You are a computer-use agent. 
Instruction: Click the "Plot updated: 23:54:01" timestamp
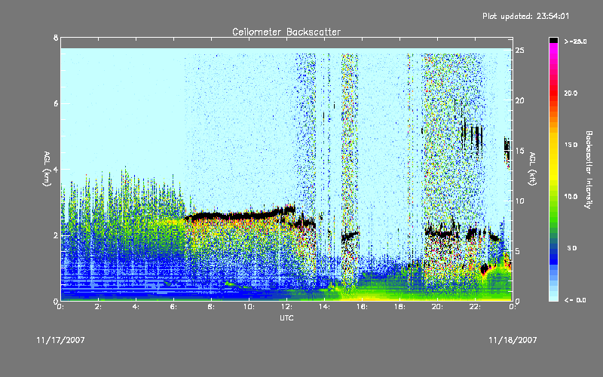(525, 16)
